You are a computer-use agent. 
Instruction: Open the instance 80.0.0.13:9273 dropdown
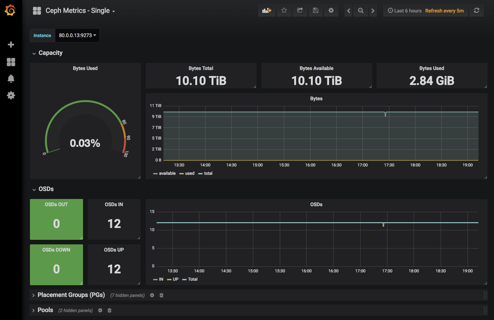point(77,36)
